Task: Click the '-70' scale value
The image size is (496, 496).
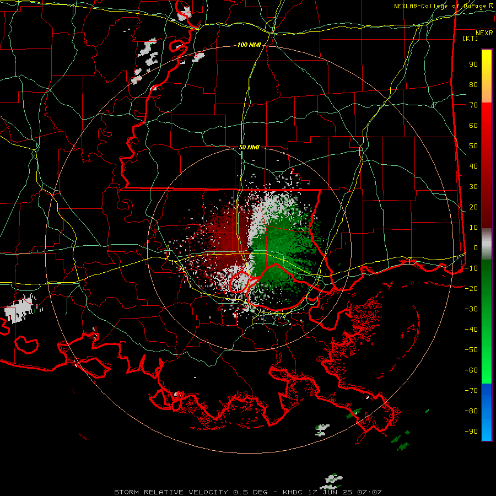Action: point(471,391)
